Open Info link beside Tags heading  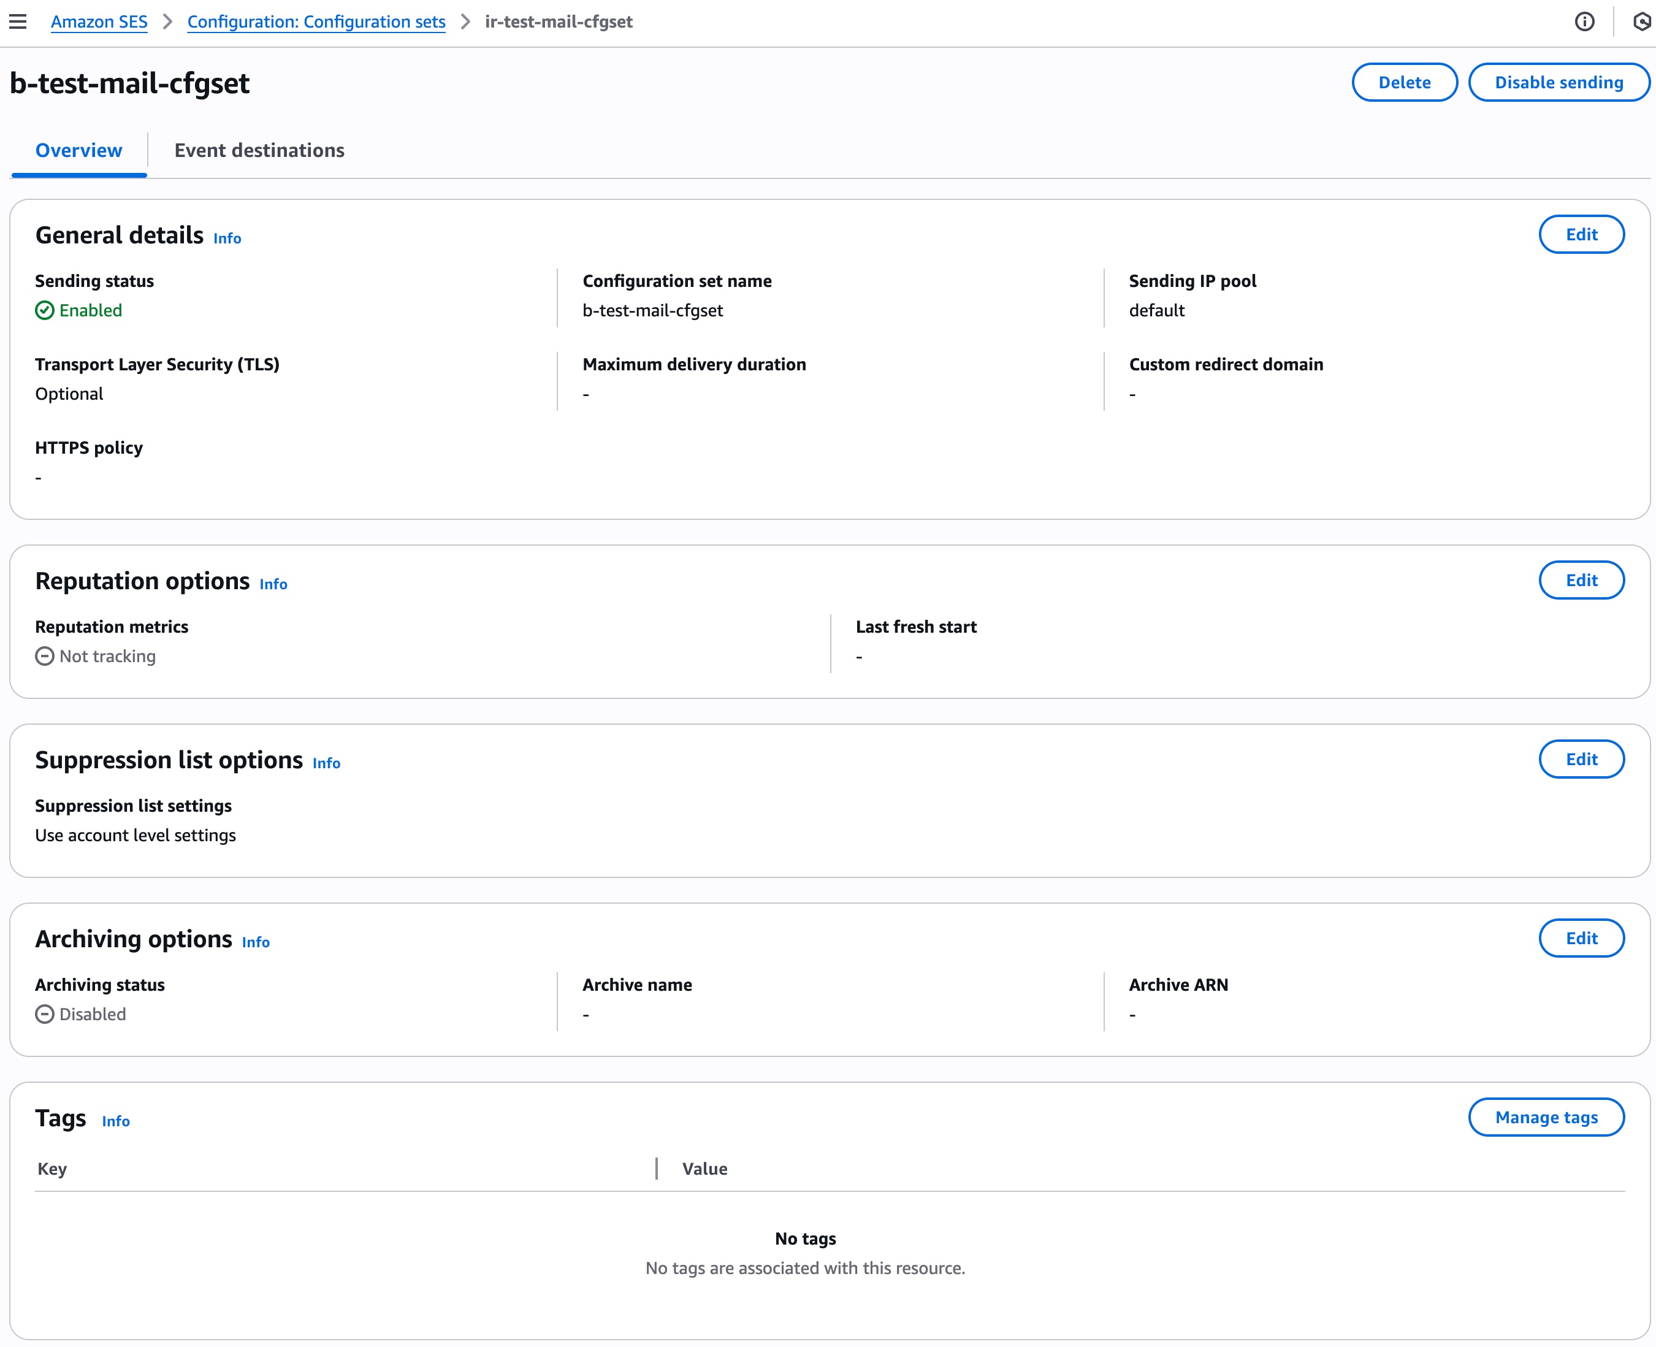pyautogui.click(x=116, y=1121)
